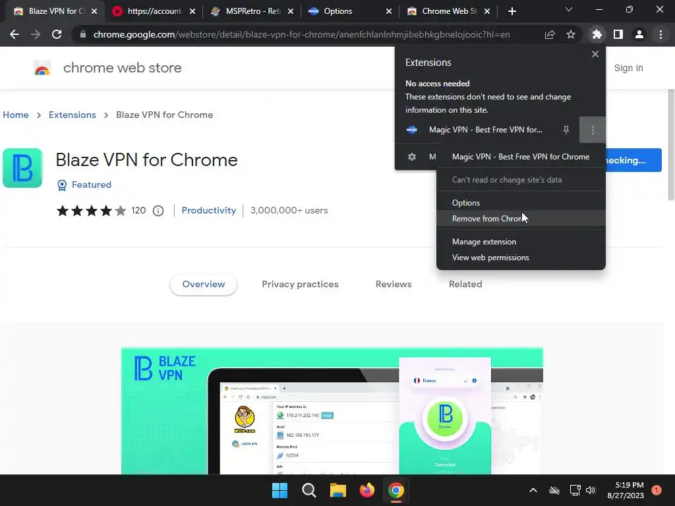Click the volume speaker tray icon
This screenshot has height=506, width=675.
[591, 490]
